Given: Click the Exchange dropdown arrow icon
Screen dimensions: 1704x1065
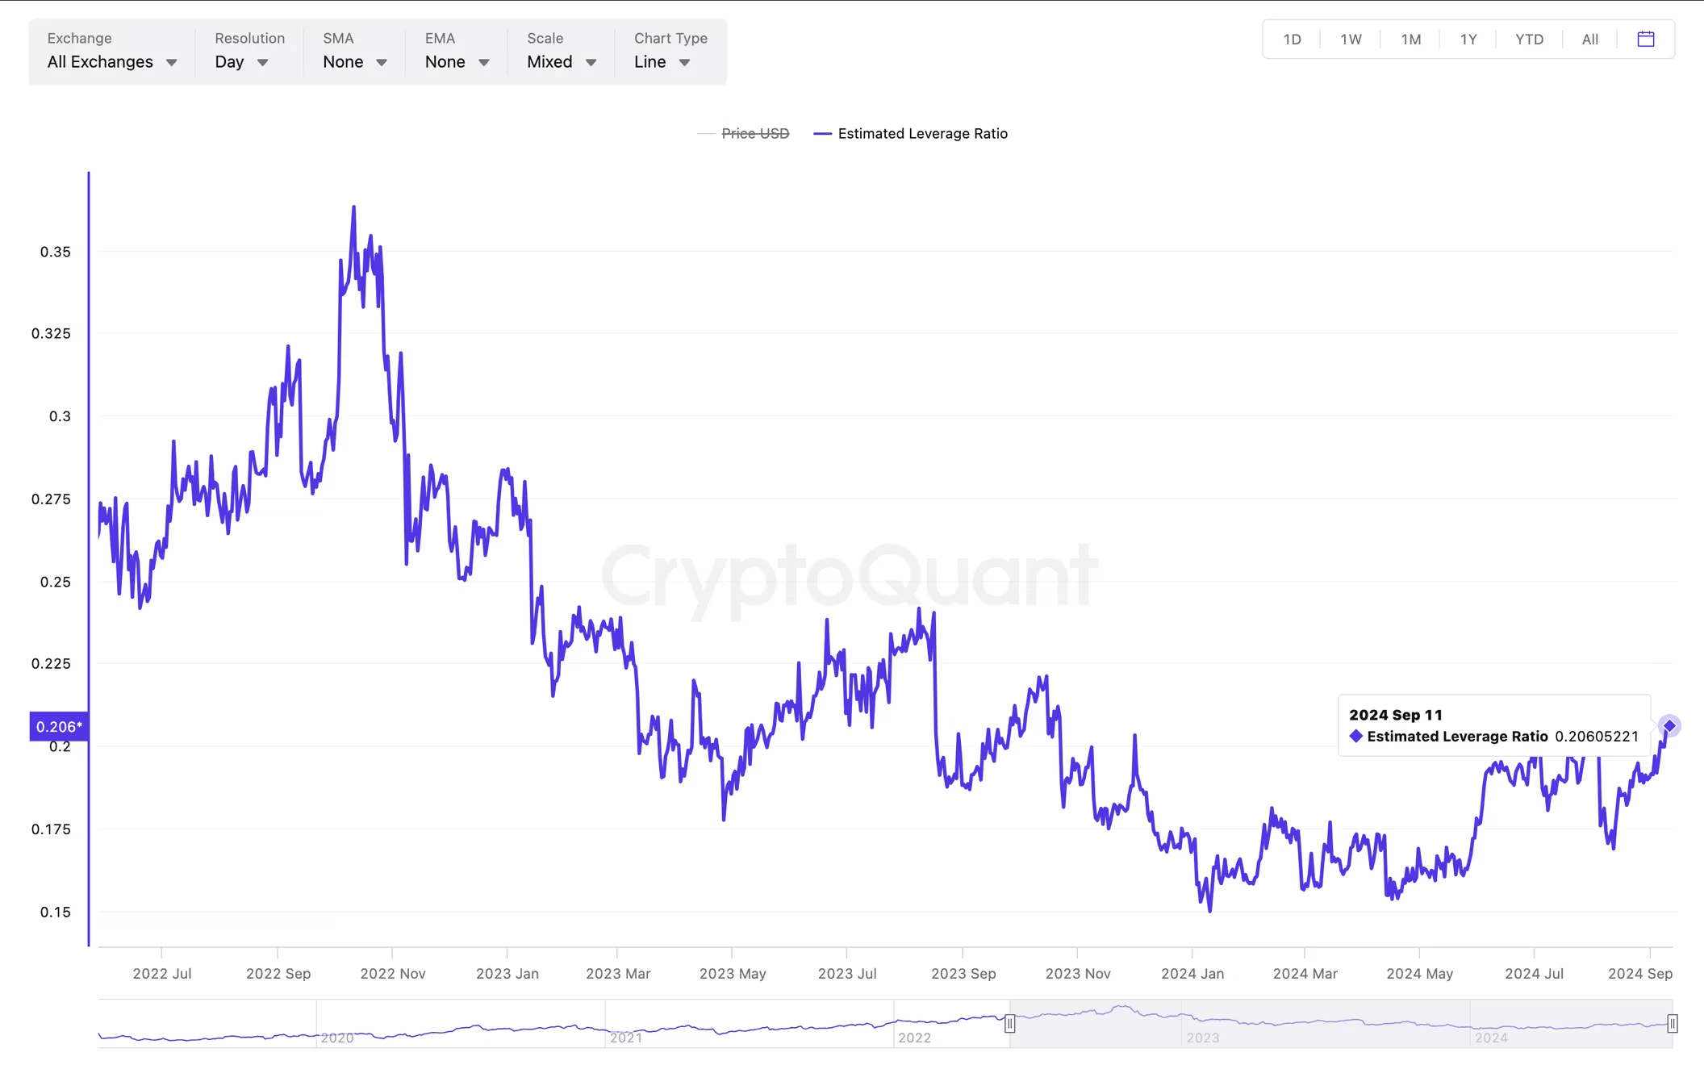Looking at the screenshot, I should [x=171, y=62].
